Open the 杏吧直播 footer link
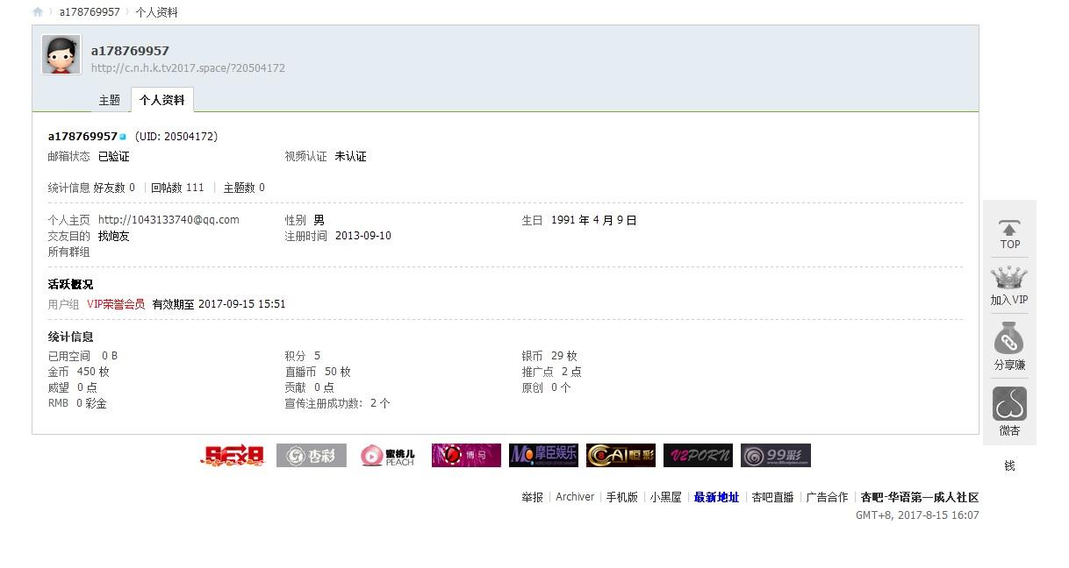This screenshot has width=1069, height=568. 772,497
